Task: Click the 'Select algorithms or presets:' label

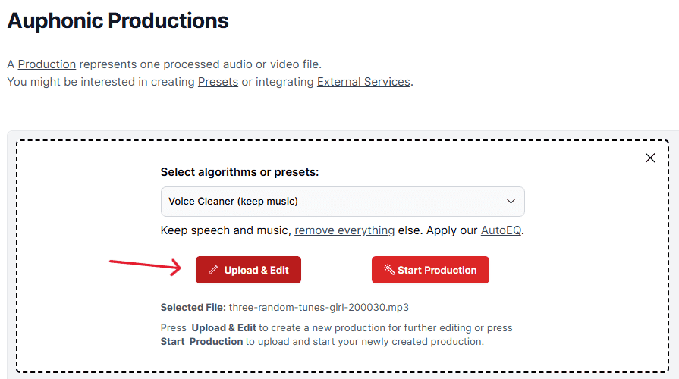Action: pos(240,172)
